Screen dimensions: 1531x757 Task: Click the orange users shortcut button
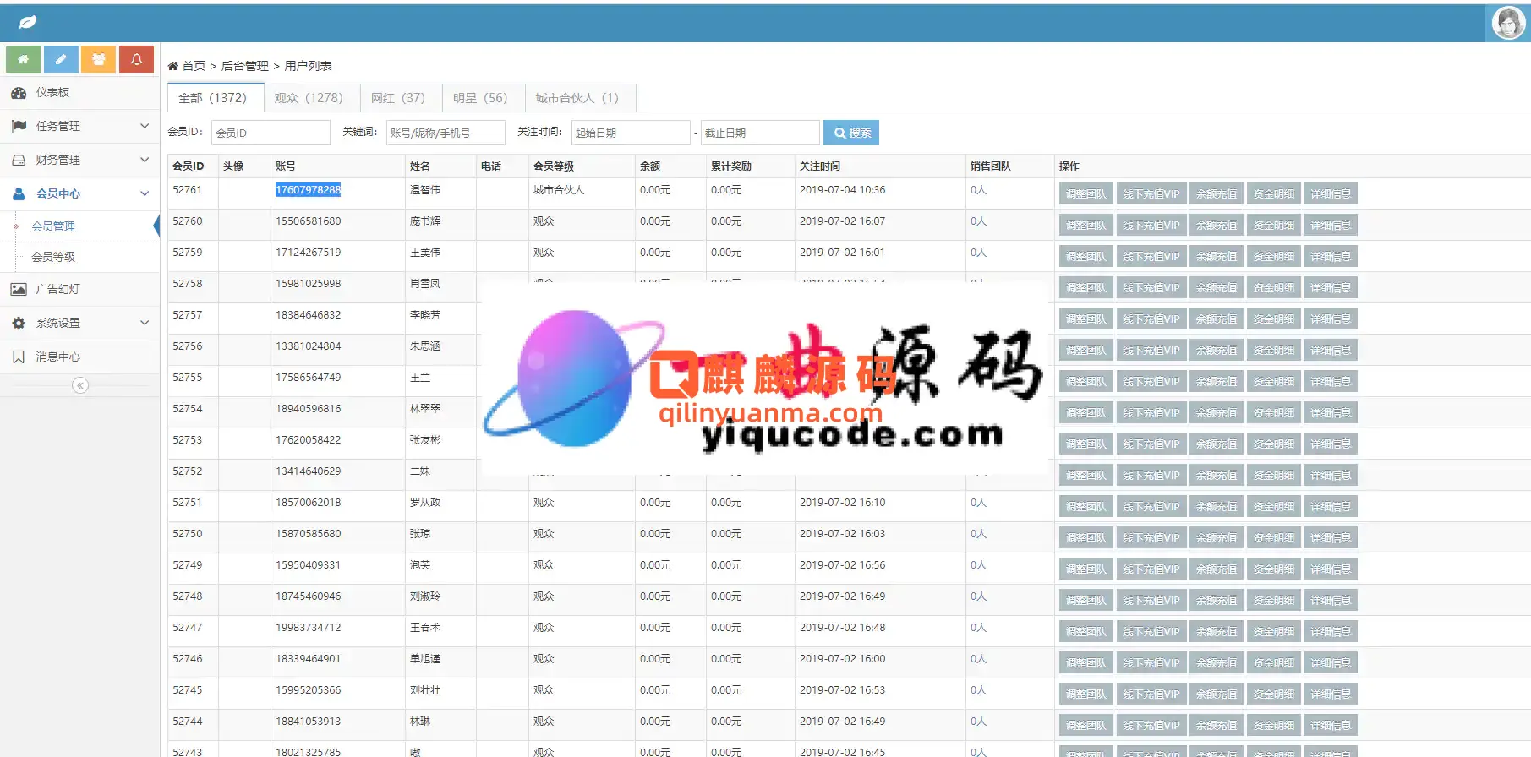click(99, 59)
